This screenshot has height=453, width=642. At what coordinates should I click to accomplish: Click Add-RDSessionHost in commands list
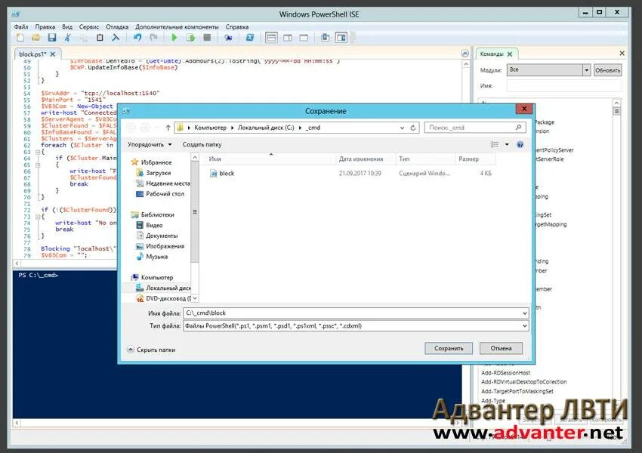505,373
